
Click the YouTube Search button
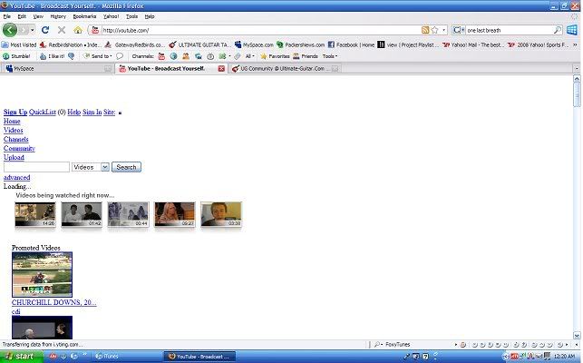[x=126, y=167]
